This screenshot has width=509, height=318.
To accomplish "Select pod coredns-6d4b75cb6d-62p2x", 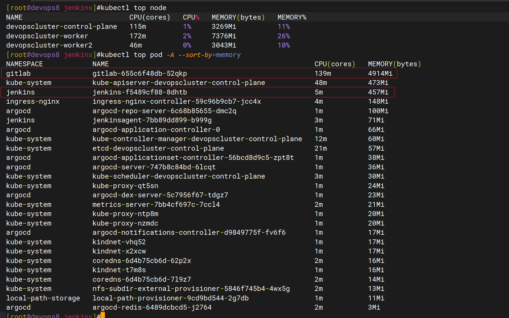I will point(142,261).
